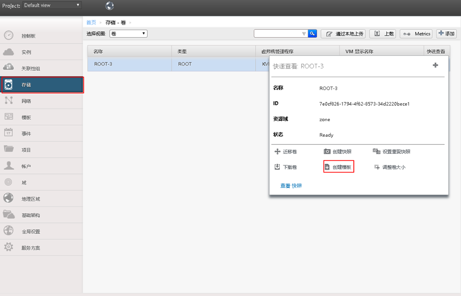The width and height of the screenshot is (461, 296).
Task: Click the blue search magnifier button
Action: pyautogui.click(x=313, y=34)
